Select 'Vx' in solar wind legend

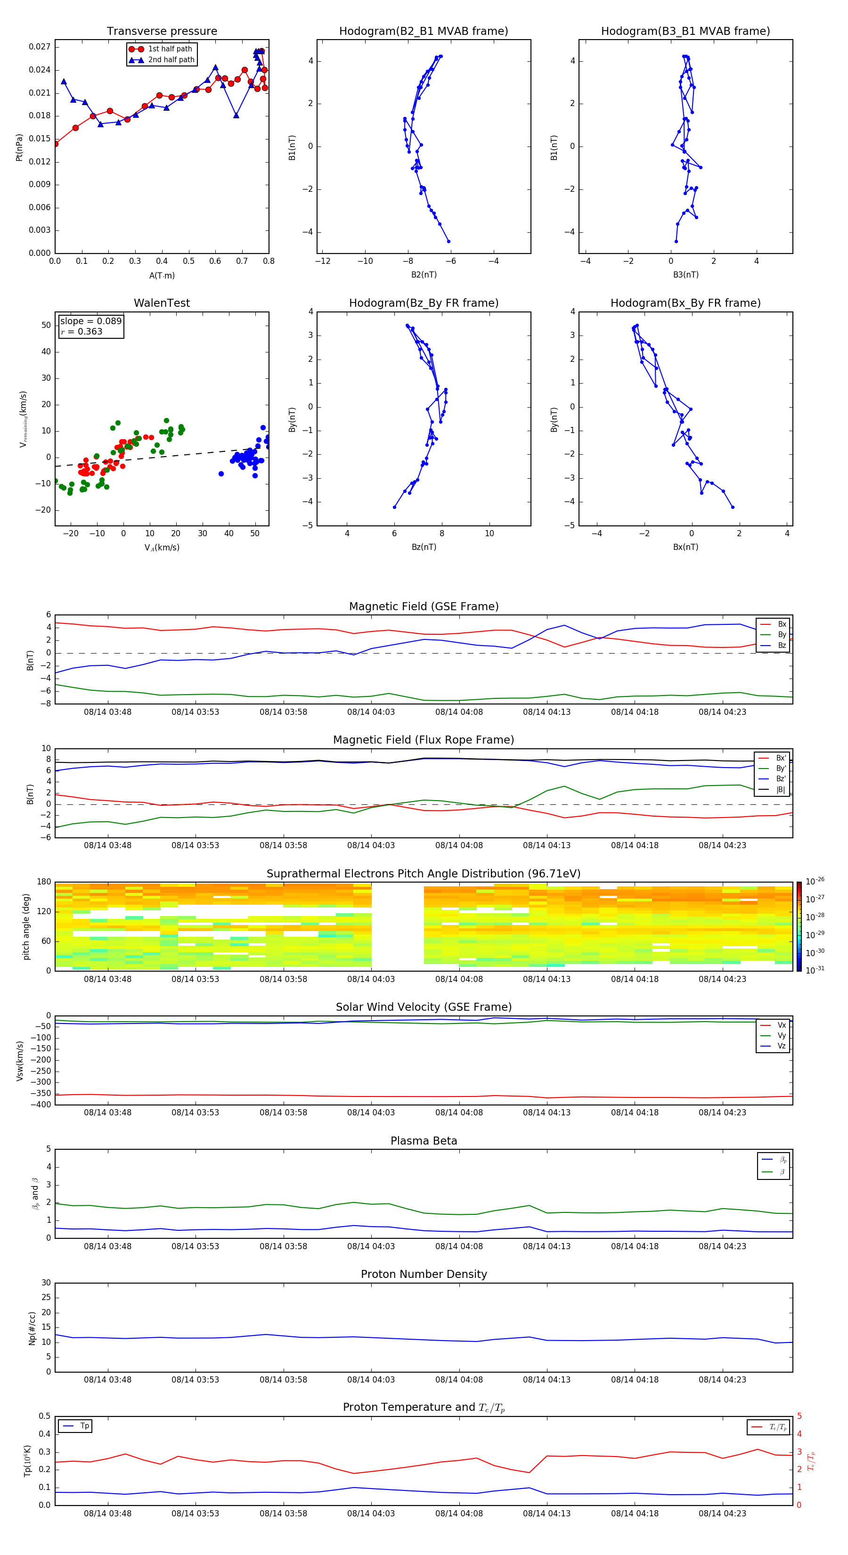click(773, 1025)
